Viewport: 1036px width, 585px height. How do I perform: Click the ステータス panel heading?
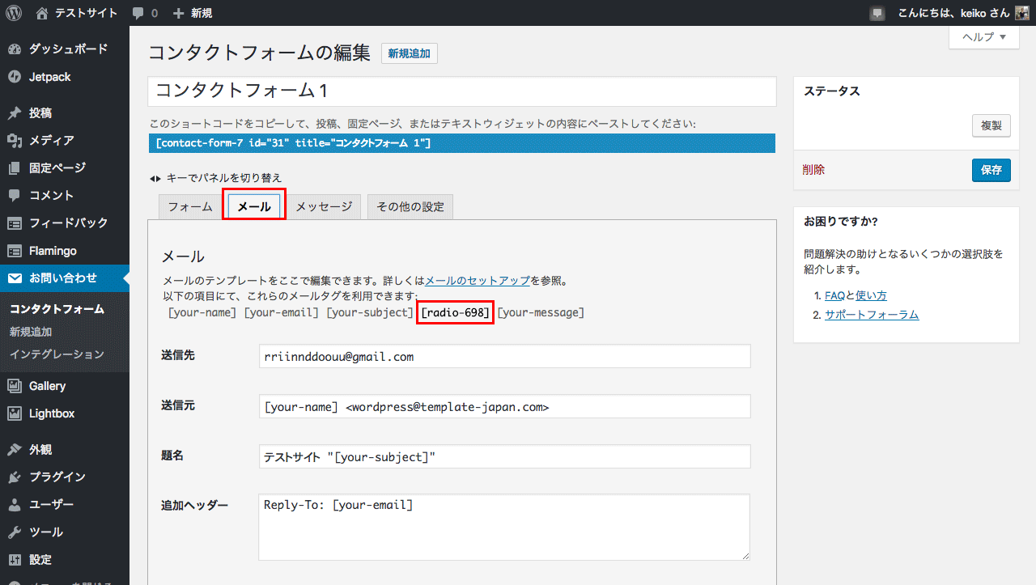click(x=832, y=91)
